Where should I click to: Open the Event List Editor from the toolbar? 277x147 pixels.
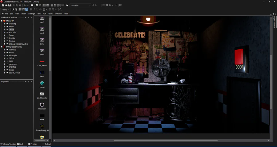point(55,5)
